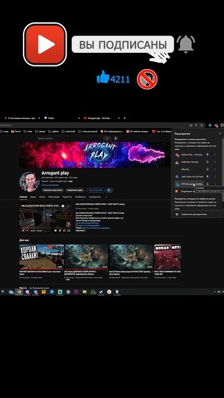Click the notification bell overlay icon

(185, 44)
